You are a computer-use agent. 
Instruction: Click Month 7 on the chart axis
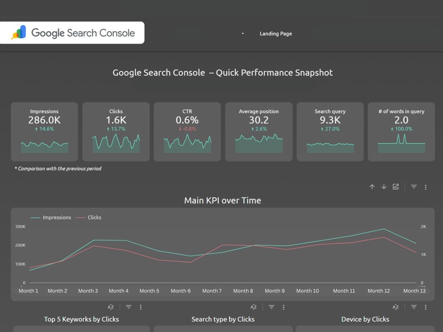(x=212, y=291)
